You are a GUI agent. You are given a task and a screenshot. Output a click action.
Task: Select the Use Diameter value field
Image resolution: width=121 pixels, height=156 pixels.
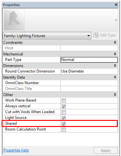click(89, 71)
